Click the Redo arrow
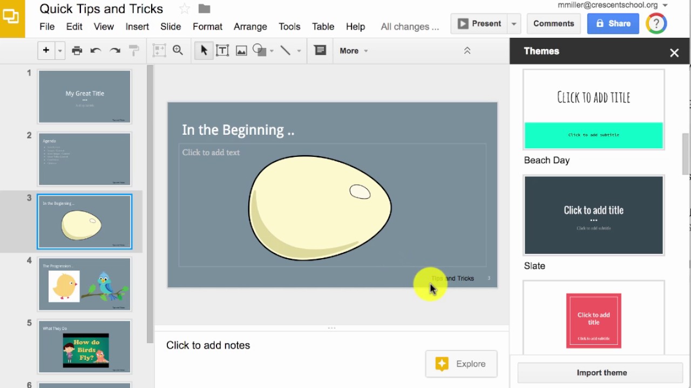 (115, 51)
